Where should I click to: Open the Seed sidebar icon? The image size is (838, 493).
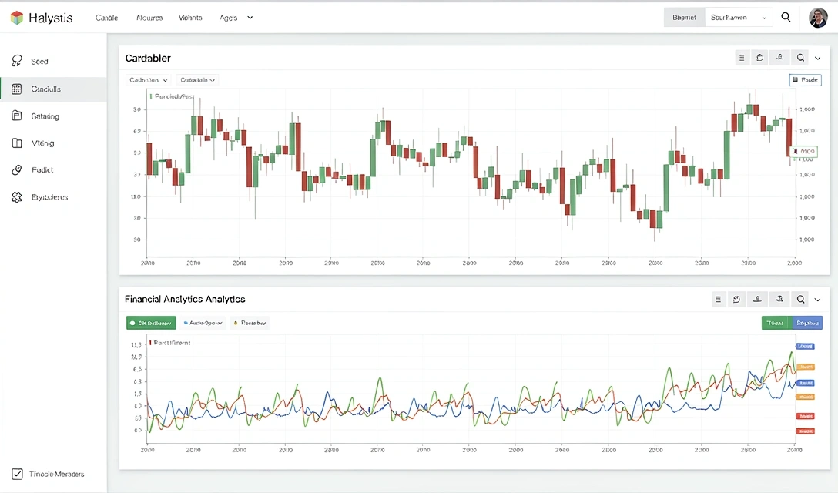17,61
